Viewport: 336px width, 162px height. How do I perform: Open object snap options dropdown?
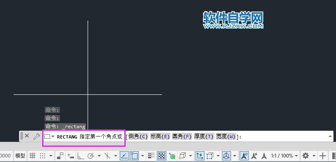tap(143, 156)
